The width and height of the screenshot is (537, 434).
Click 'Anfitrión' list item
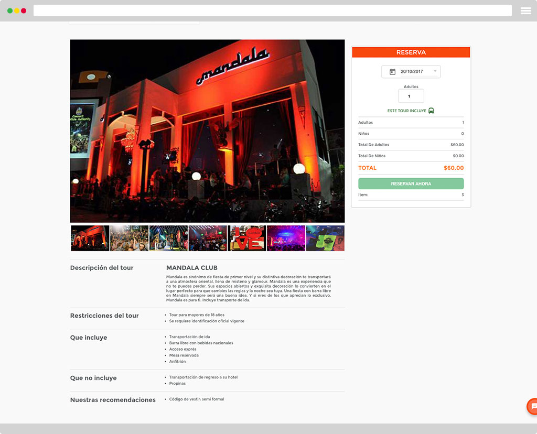pos(177,362)
